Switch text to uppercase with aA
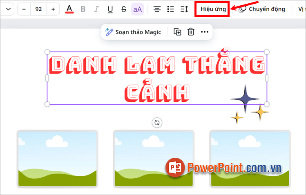Image resolution: width=306 pixels, height=195 pixels. [x=137, y=9]
